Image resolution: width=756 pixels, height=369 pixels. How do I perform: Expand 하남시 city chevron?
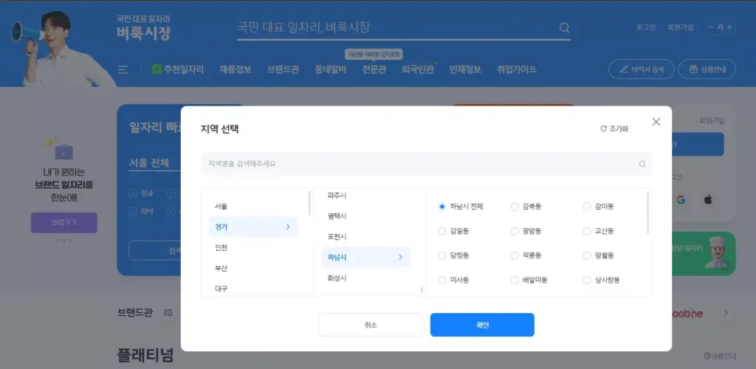point(400,258)
